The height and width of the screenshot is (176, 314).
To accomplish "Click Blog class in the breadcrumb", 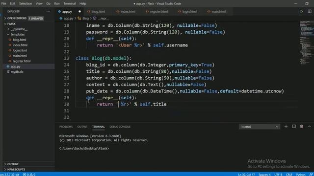I will click(85, 19).
